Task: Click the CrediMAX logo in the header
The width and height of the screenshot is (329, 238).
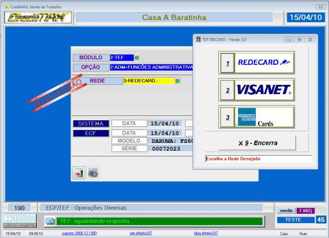Action: point(38,17)
